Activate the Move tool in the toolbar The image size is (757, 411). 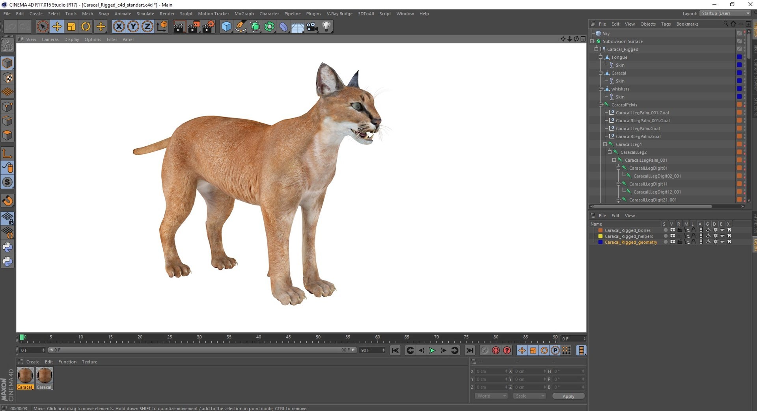[57, 26]
